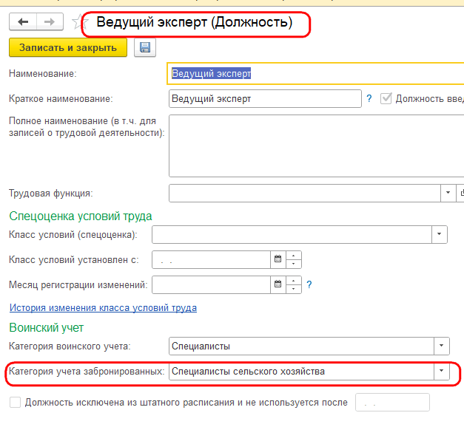This screenshot has width=464, height=427.
Task: Click the Трудовая функция input field
Action: [304, 193]
